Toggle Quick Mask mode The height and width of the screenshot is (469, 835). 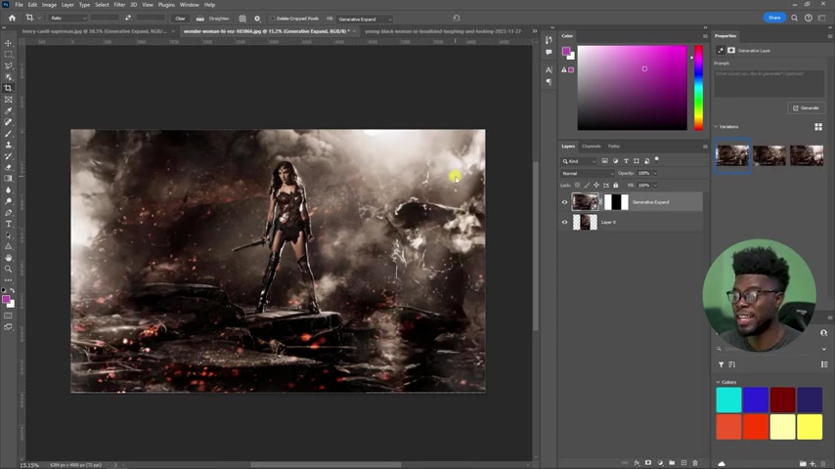pyautogui.click(x=8, y=316)
